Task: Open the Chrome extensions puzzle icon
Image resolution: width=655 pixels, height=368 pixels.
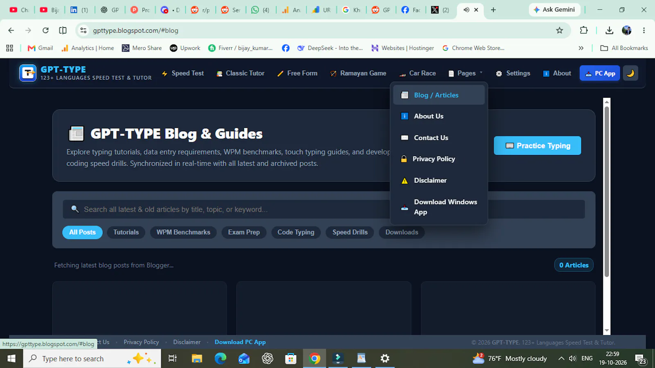Action: (584, 30)
